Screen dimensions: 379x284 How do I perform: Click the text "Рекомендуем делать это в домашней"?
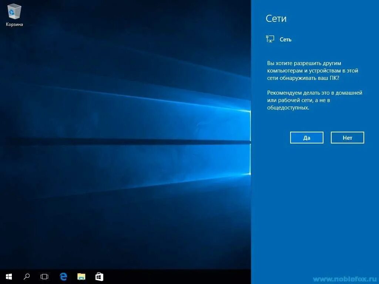(x=315, y=93)
